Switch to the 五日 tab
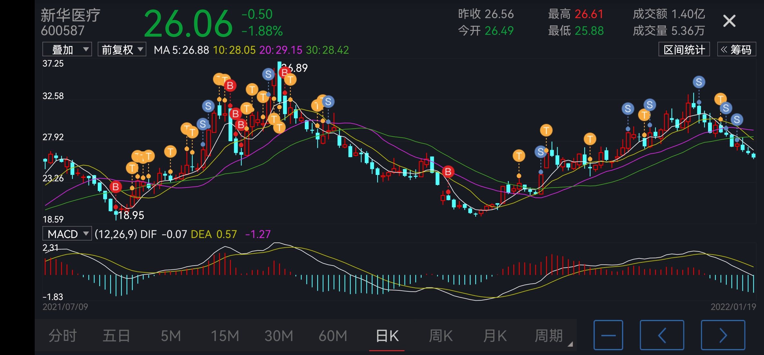Viewport: 764px width, 355px height. (x=116, y=336)
